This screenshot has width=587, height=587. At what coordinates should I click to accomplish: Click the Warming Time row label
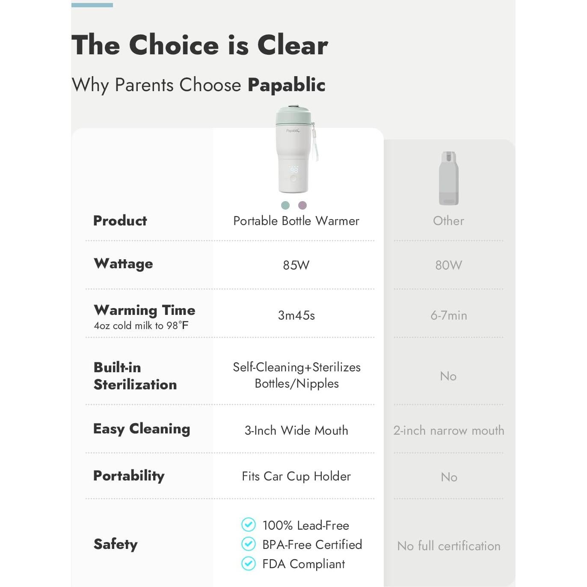pyautogui.click(x=145, y=310)
